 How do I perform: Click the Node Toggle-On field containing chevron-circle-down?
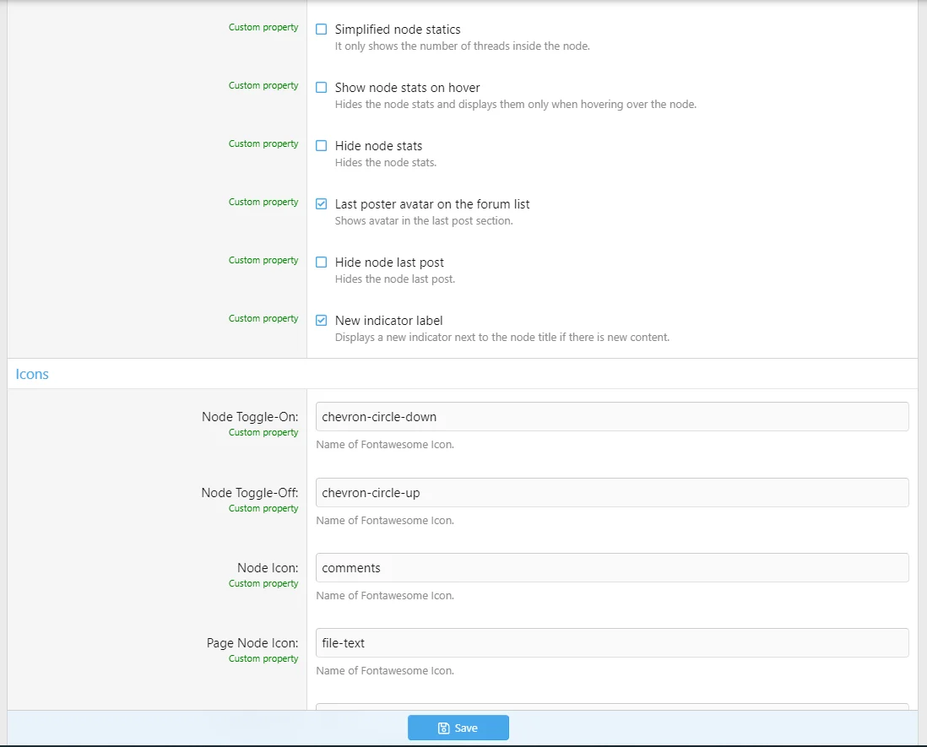pos(611,417)
